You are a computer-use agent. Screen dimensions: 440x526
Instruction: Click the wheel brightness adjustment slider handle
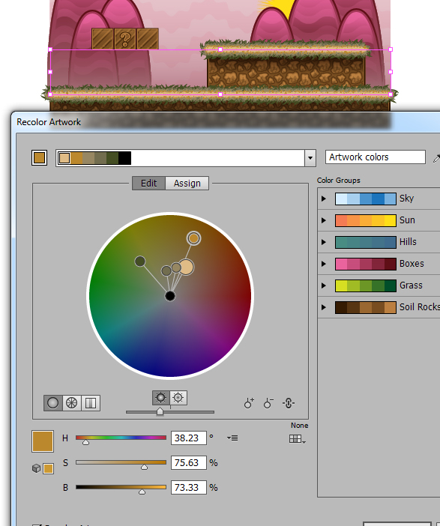(160, 411)
